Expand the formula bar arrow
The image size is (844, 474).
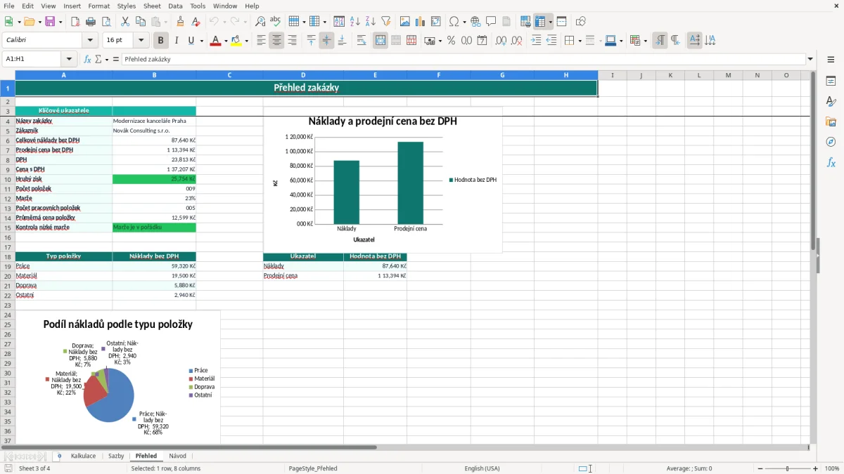(810, 59)
